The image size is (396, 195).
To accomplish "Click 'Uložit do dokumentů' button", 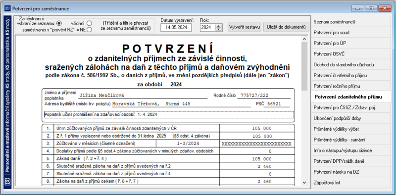I will point(286,27).
